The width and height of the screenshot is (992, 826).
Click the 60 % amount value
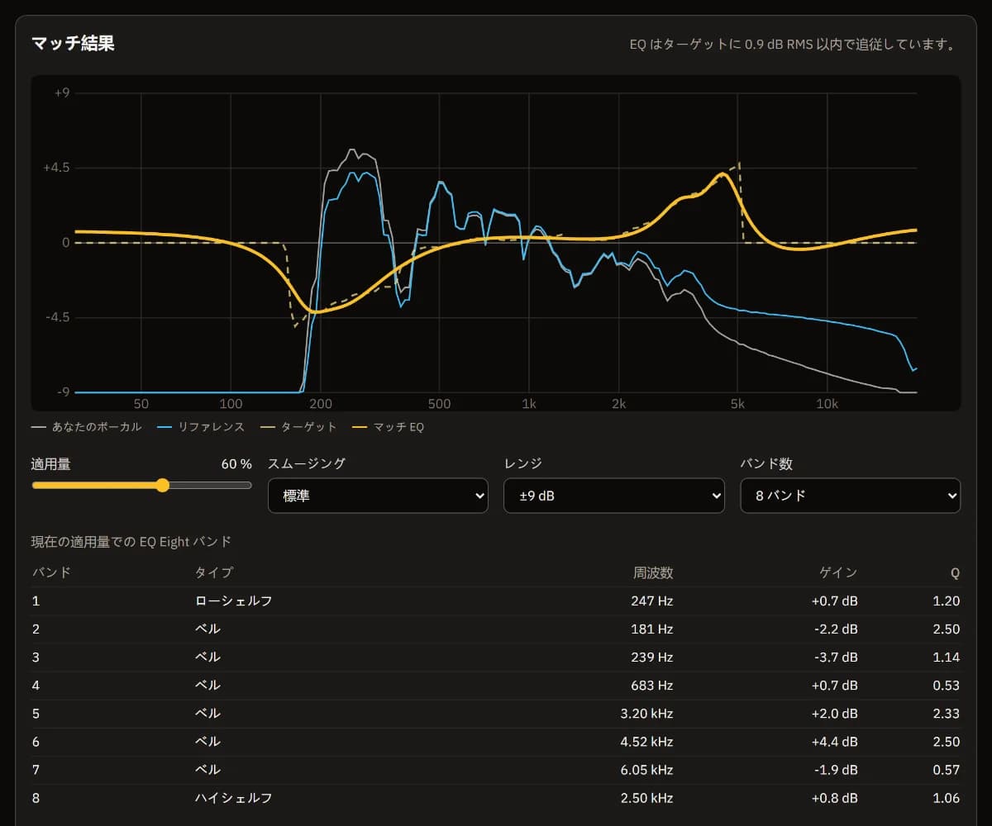click(x=236, y=464)
